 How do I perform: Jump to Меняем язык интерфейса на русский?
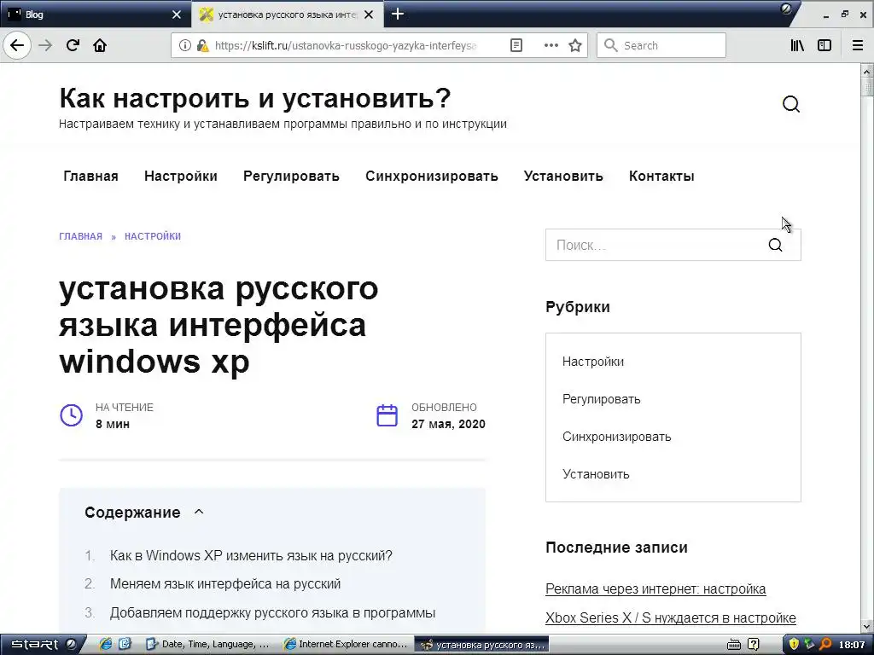pos(225,583)
